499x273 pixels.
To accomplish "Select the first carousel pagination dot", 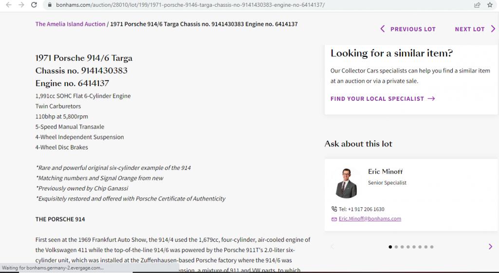I will pos(390,247).
